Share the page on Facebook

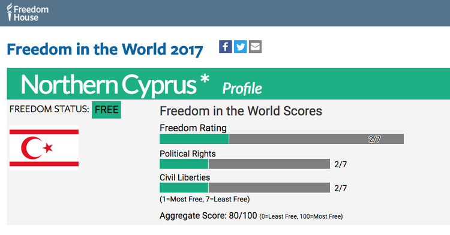pos(225,46)
